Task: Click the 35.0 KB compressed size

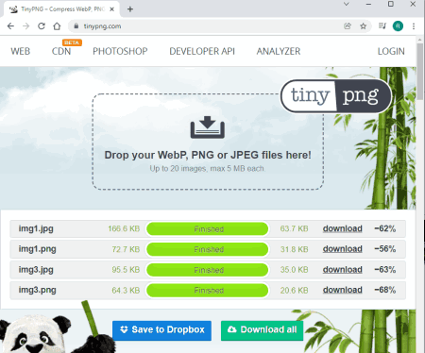Action: point(294,270)
